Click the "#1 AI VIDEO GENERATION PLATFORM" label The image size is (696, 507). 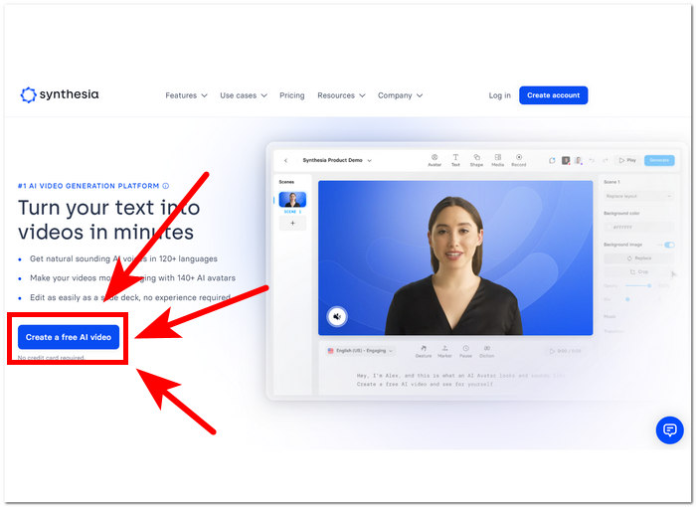(x=88, y=186)
